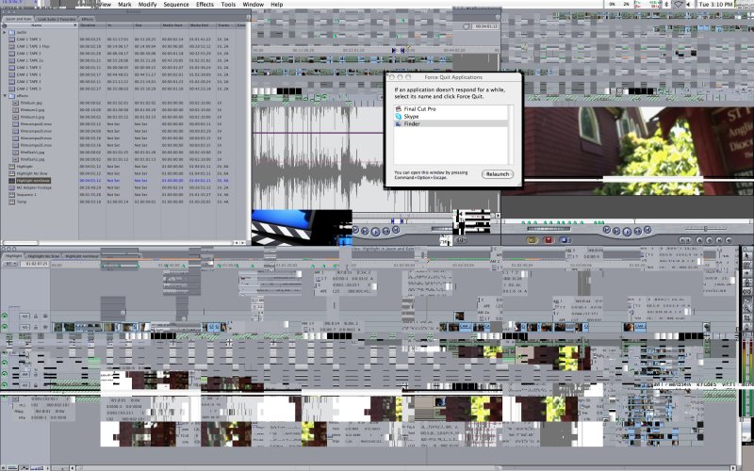The height and width of the screenshot is (471, 754).
Task: Click Go to Previous Edit in Canvas
Action: 607,230
